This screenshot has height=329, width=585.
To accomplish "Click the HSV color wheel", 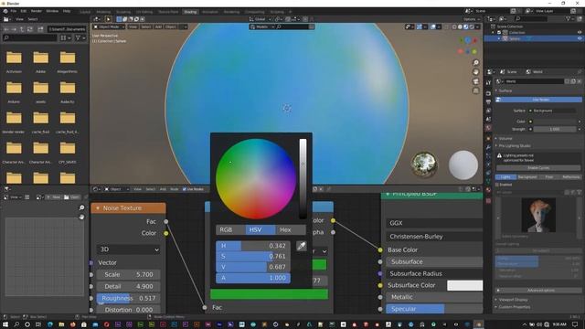I will [256, 179].
